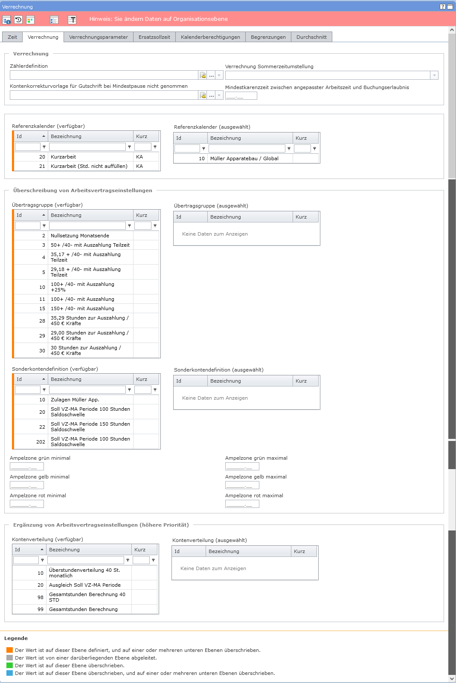This screenshot has height=683, width=456.
Task: Click the Ampelzone grün minimal field
Action: [x=26, y=467]
